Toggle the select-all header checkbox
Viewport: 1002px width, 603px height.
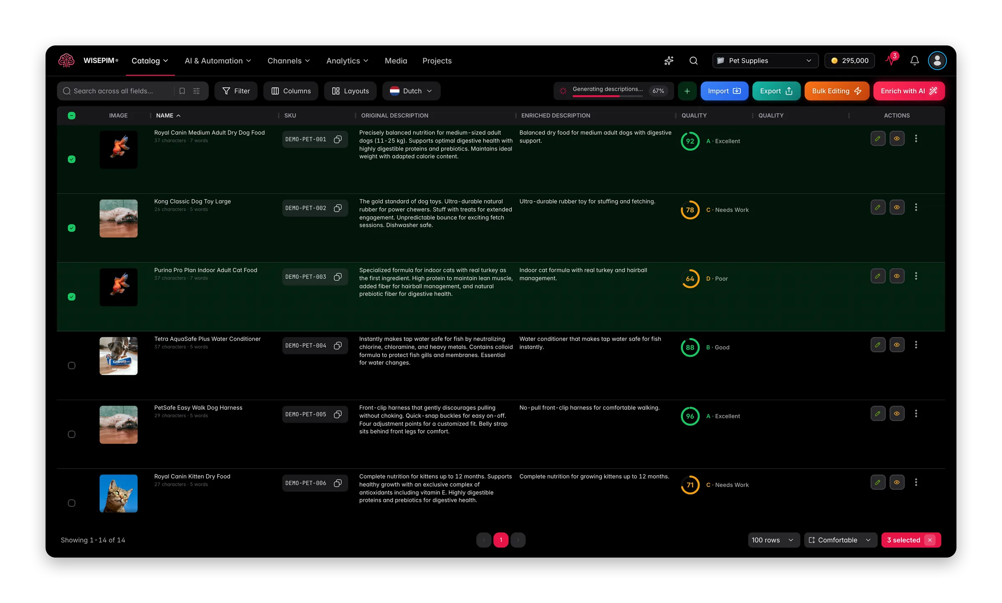(72, 116)
